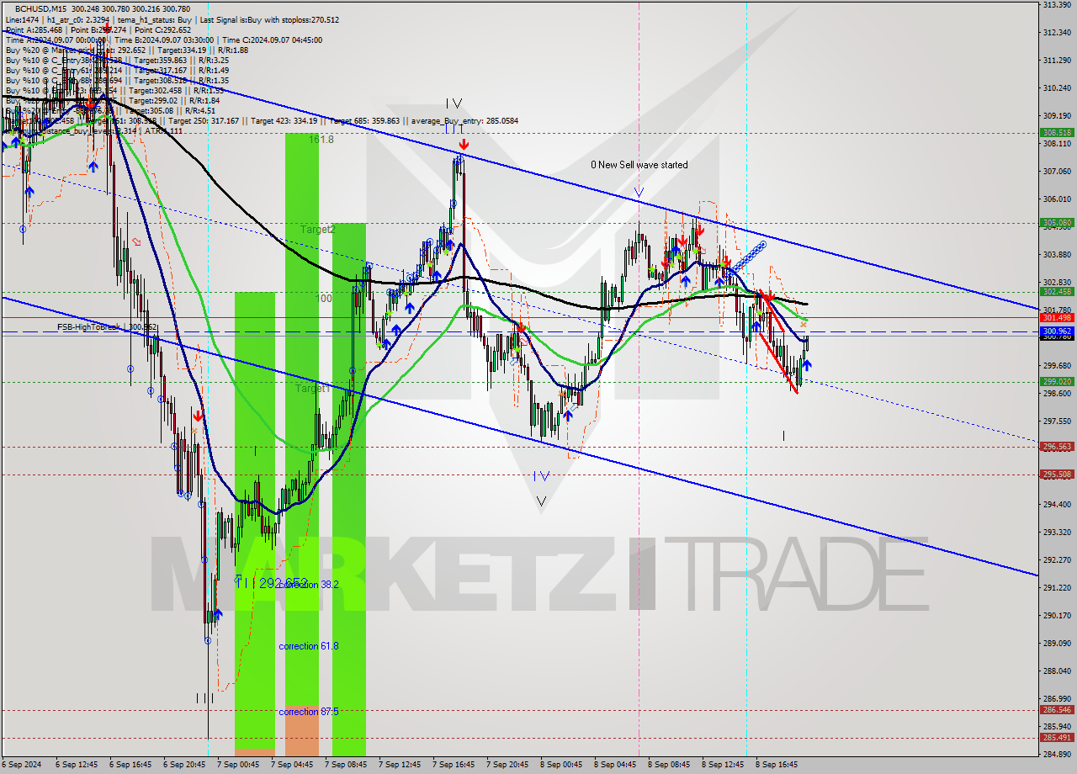The width and height of the screenshot is (1077, 774).
Task: Select the 'correction 87.5' label
Action: coord(309,712)
